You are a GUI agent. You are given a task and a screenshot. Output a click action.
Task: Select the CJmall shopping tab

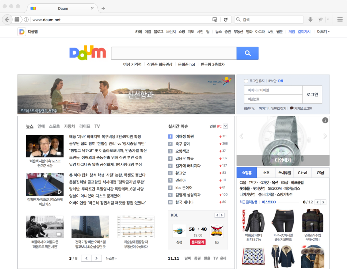[302, 173]
